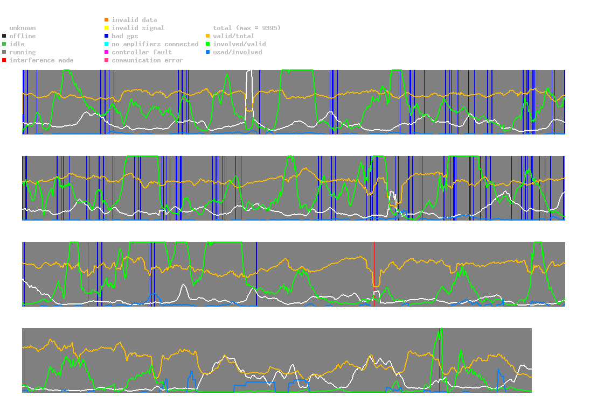Select the cyan no amplifiers connected swatch
The width and height of the screenshot is (590, 411).
point(107,44)
